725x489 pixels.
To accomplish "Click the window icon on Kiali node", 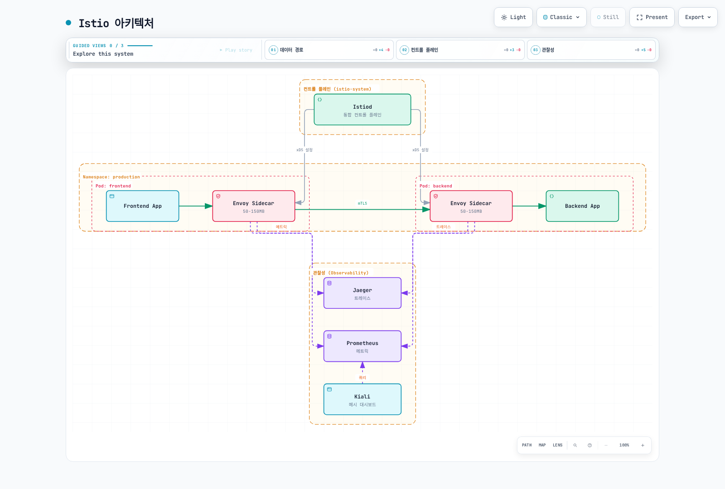I will coord(329,389).
